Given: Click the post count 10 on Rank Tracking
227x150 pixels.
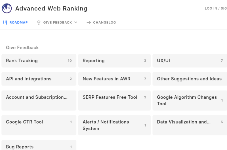Looking at the screenshot, I should coord(70,61).
